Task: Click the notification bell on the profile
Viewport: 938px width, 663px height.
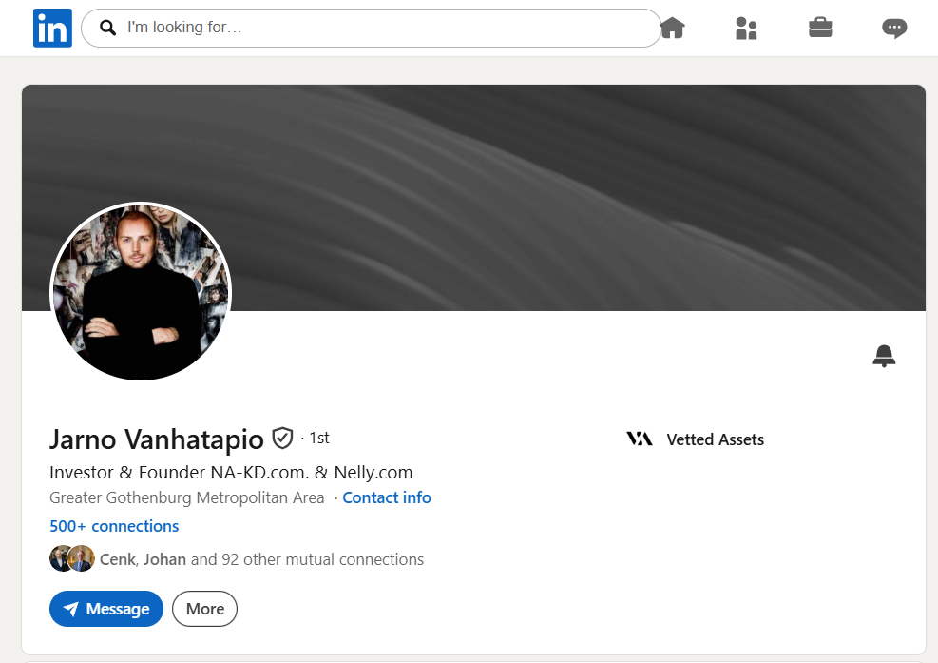Action: point(884,356)
